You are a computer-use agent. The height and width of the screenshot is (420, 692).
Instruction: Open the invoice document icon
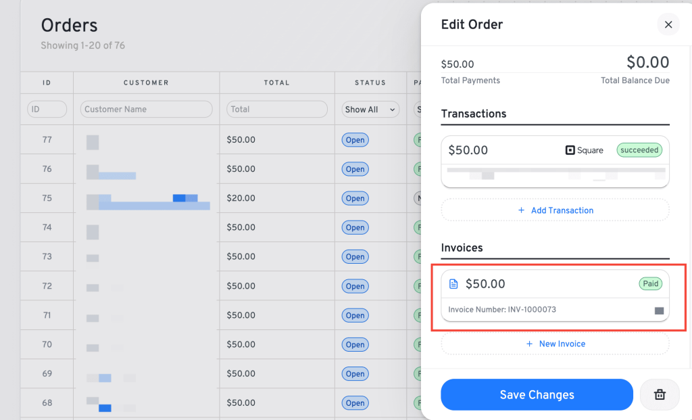pos(453,284)
